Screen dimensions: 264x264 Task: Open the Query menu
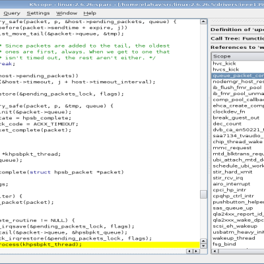[x=12, y=13]
